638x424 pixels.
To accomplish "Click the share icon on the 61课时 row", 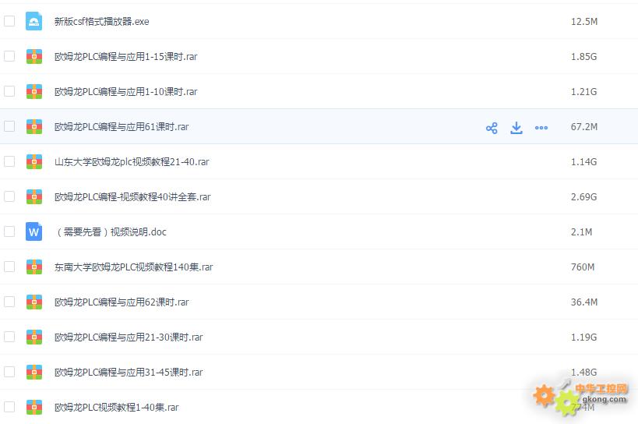I will pos(492,128).
